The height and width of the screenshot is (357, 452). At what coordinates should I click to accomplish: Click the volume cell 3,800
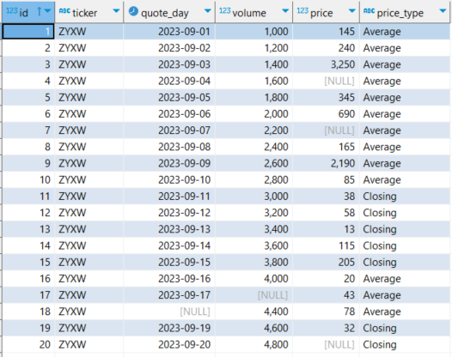pyautogui.click(x=253, y=263)
